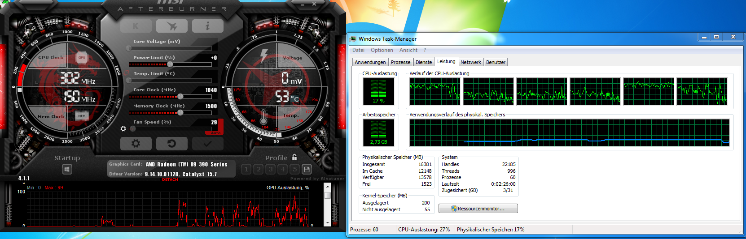Click the Afterburner graph scrollbar thumb
Viewport: 746px width, 239px height.
coord(327,195)
